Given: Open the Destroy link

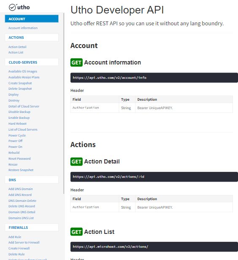Looking at the screenshot, I should click(x=14, y=100).
